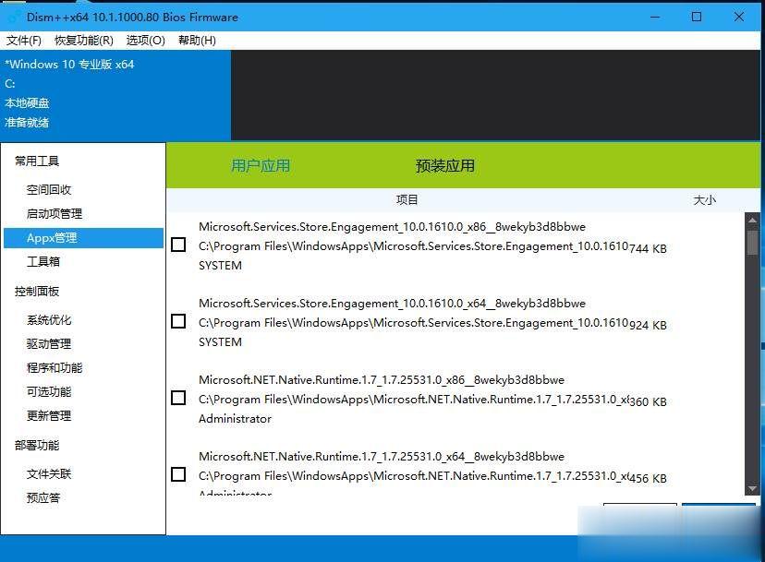Click Microsoft.NET.Native.Runtime.1.7 x64 package name
This screenshot has width=765, height=562.
coord(382,456)
